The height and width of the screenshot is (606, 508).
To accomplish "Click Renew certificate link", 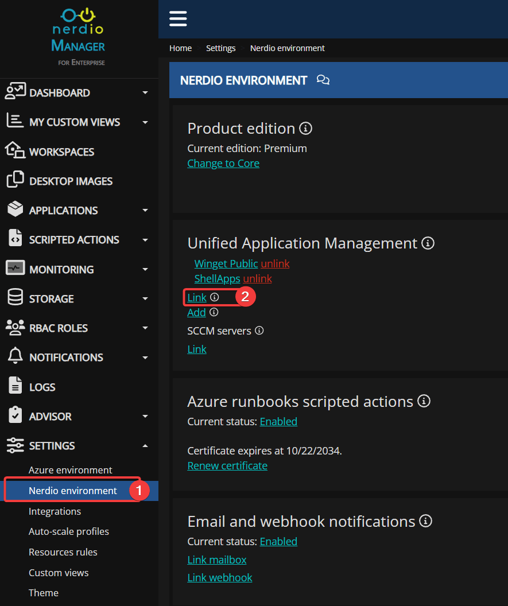I will (227, 466).
